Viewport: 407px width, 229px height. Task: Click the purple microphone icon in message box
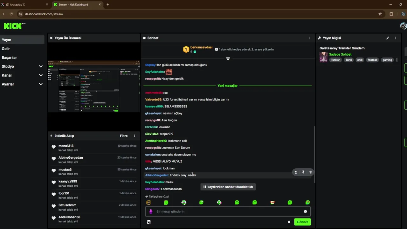point(151,212)
